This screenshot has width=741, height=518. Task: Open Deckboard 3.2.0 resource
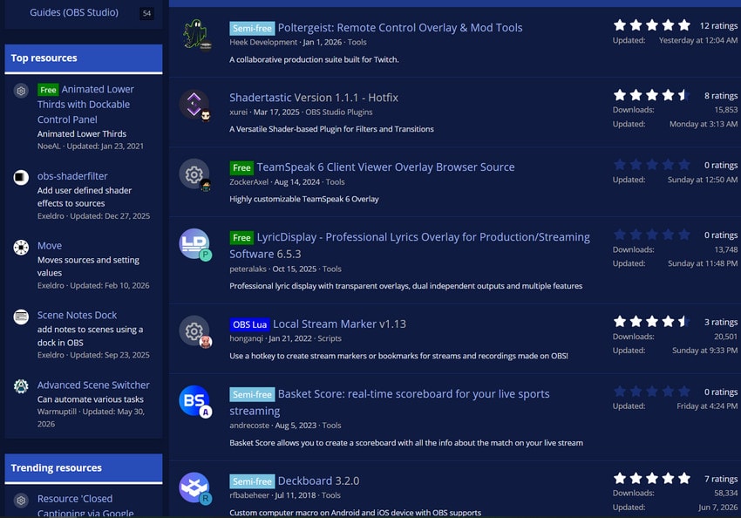click(x=318, y=481)
